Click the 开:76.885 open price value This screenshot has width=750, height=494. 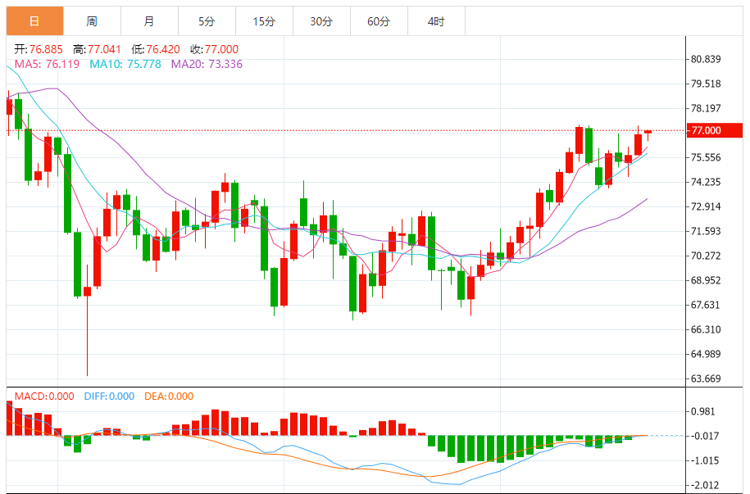click(39, 49)
